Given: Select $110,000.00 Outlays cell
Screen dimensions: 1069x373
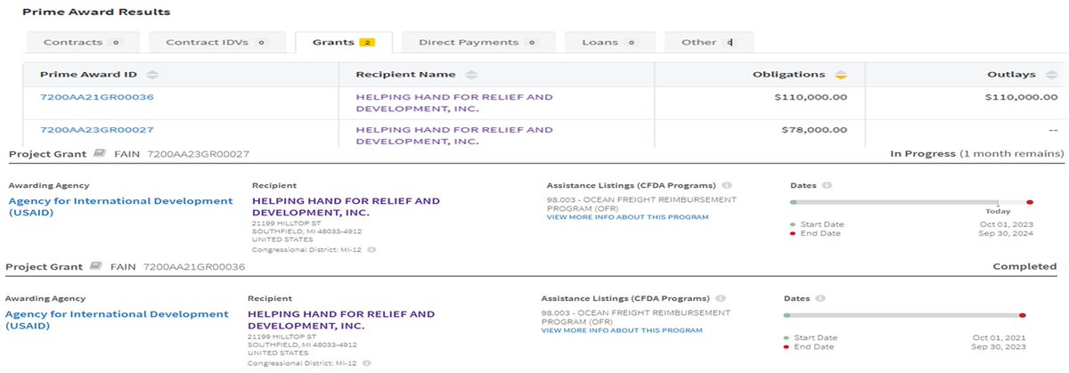Looking at the screenshot, I should (1019, 96).
